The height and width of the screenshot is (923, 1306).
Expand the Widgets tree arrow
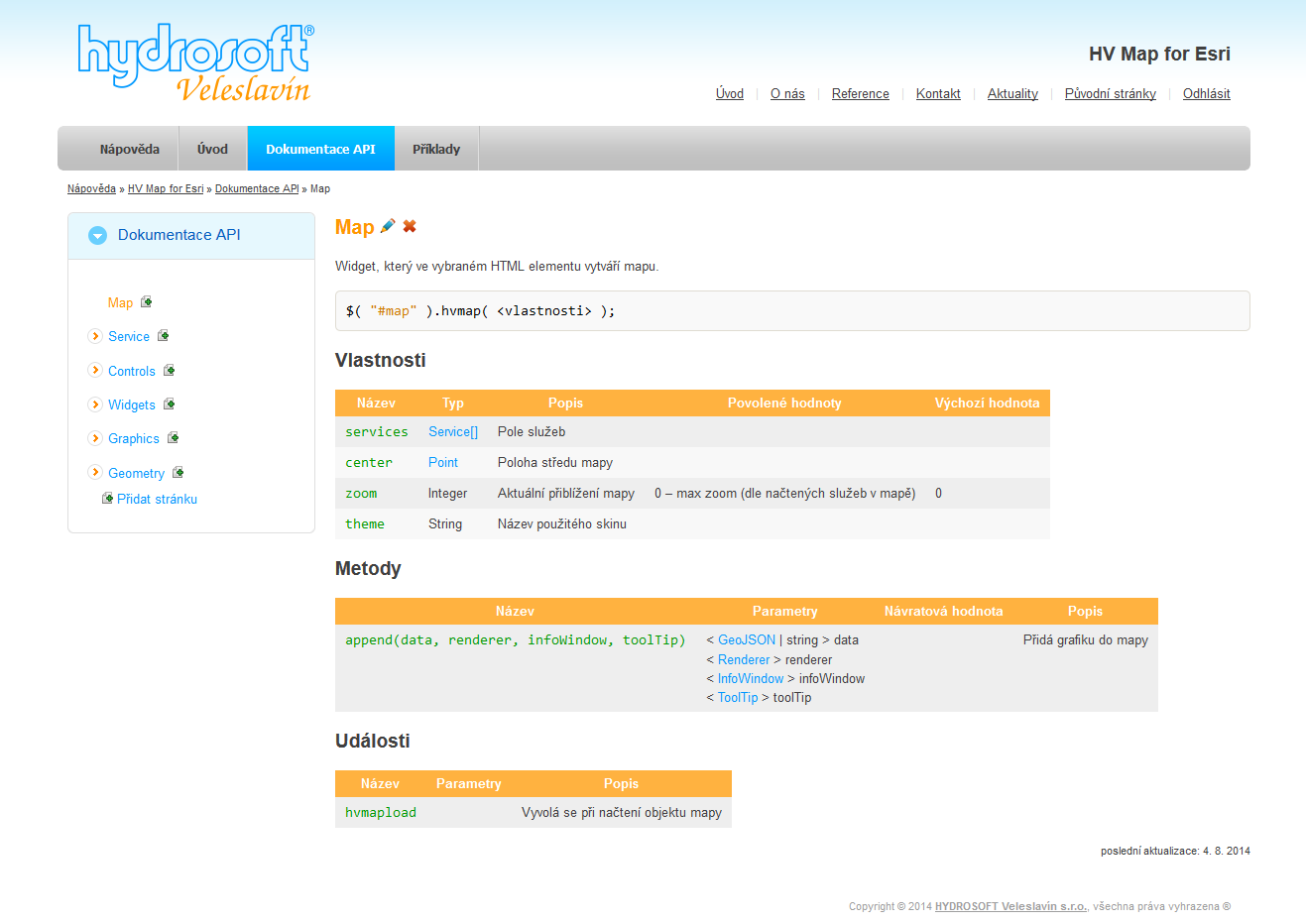pyautogui.click(x=95, y=404)
